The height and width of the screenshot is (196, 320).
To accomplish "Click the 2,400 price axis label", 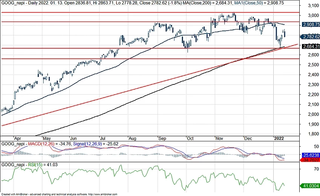I will pos(313,75).
